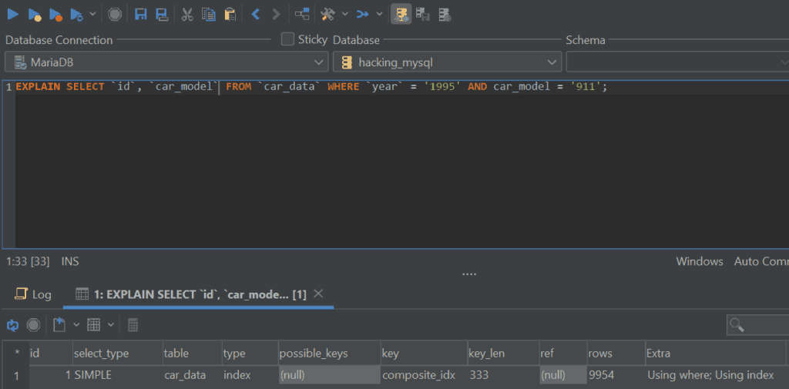The width and height of the screenshot is (789, 389).
Task: Toggle the highlighted yellow database panel icon
Action: coord(401,14)
